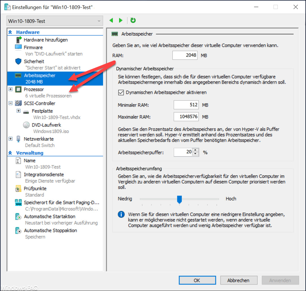Select DVD-Laufwerk tree entry
Image resolution: width=306 pixels, height=291 pixels.
click(47, 125)
